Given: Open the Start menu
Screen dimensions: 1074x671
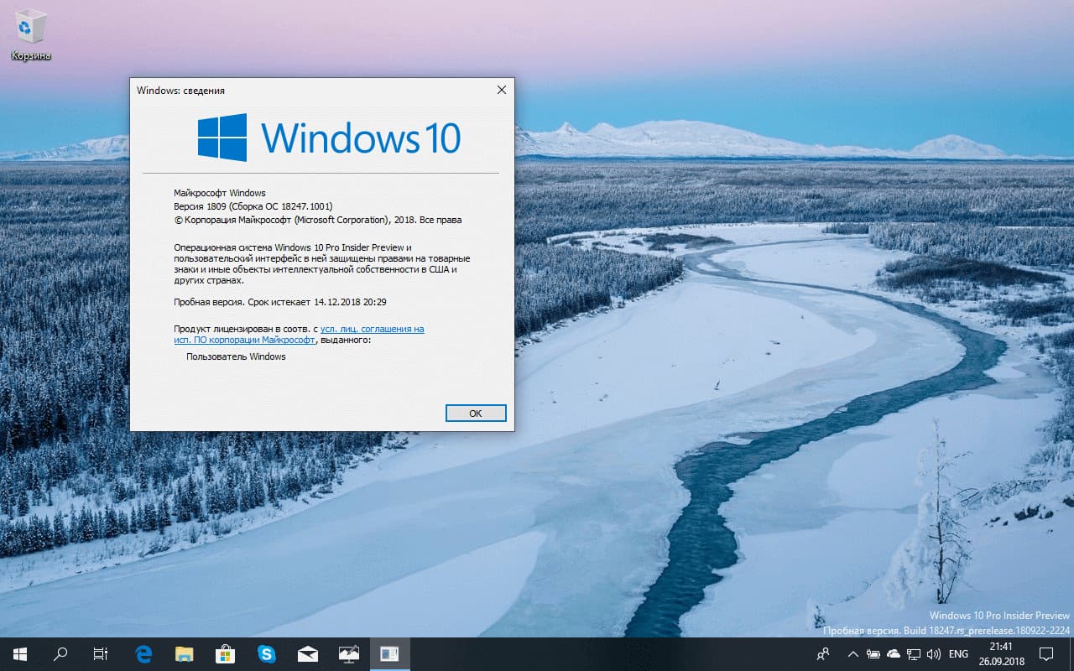Looking at the screenshot, I should [18, 654].
